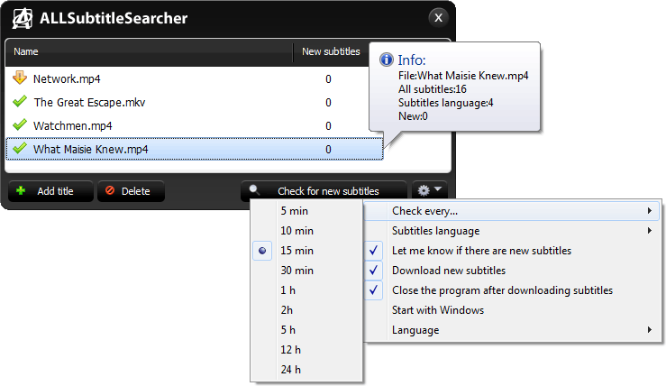Select the What Maisie Knew.mp4 row
Image resolution: width=666 pixels, height=386 pixels.
click(194, 149)
